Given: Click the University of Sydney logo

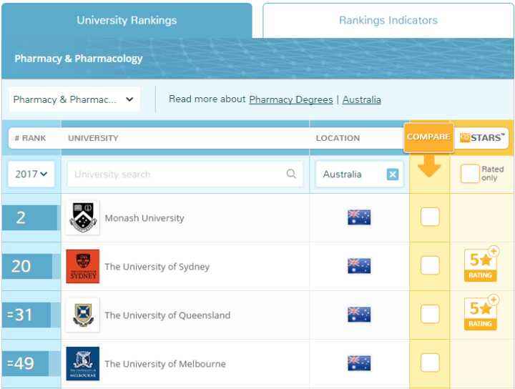Looking at the screenshot, I should (83, 266).
